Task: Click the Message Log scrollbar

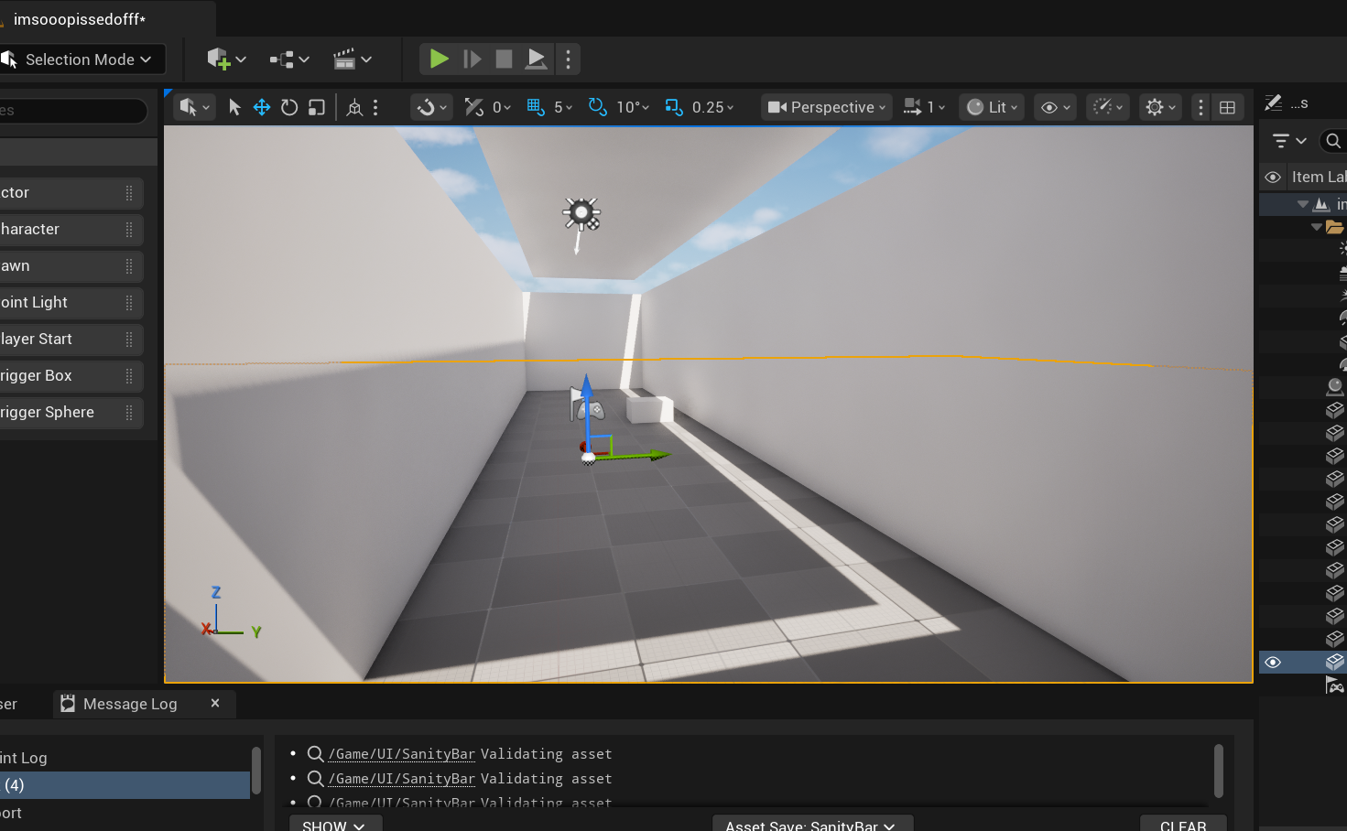Action: coord(1219,772)
